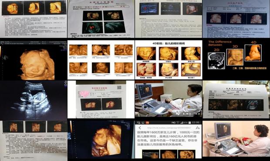The height and width of the screenshot is (161, 270).
Task: Click 'The Difference Between' heading text
Action: click(x=220, y=43)
